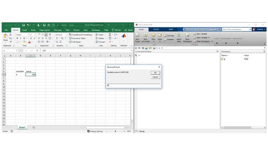Toggle Bold formatting in Excel
This screenshot has width=268, height=151.
pos(17,38)
